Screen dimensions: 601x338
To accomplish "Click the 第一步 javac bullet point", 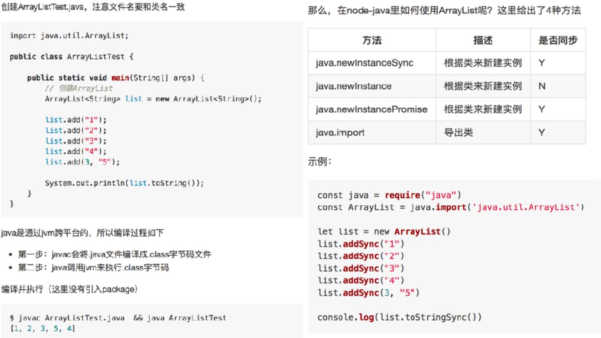I will 114,254.
